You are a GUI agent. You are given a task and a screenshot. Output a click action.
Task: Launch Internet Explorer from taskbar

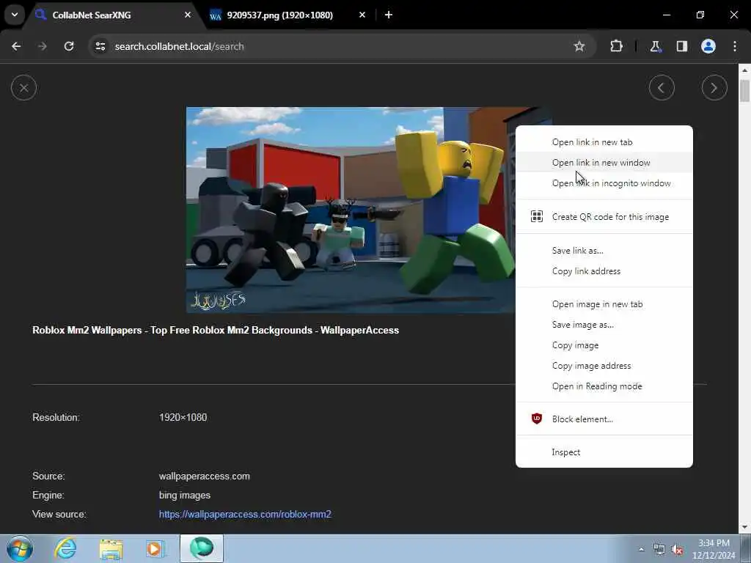coord(65,548)
